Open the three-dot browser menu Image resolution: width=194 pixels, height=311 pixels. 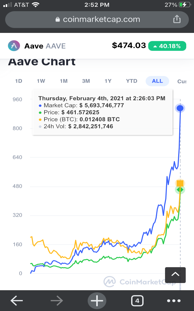click(174, 301)
